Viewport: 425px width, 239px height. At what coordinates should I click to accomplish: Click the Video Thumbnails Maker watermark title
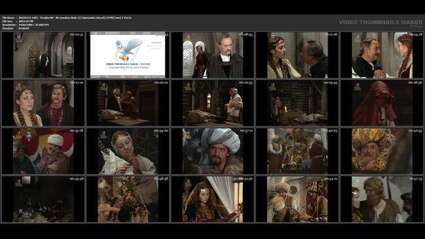pyautogui.click(x=380, y=22)
